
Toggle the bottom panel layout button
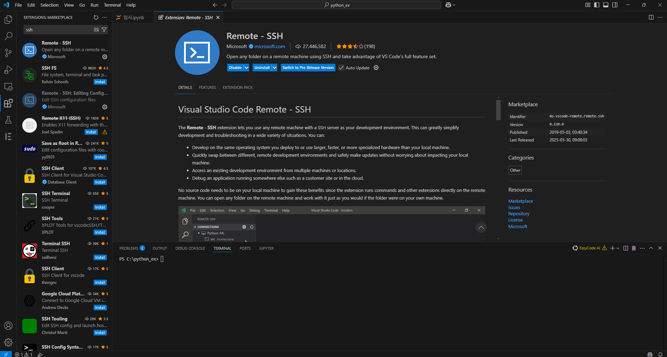coord(606,5)
